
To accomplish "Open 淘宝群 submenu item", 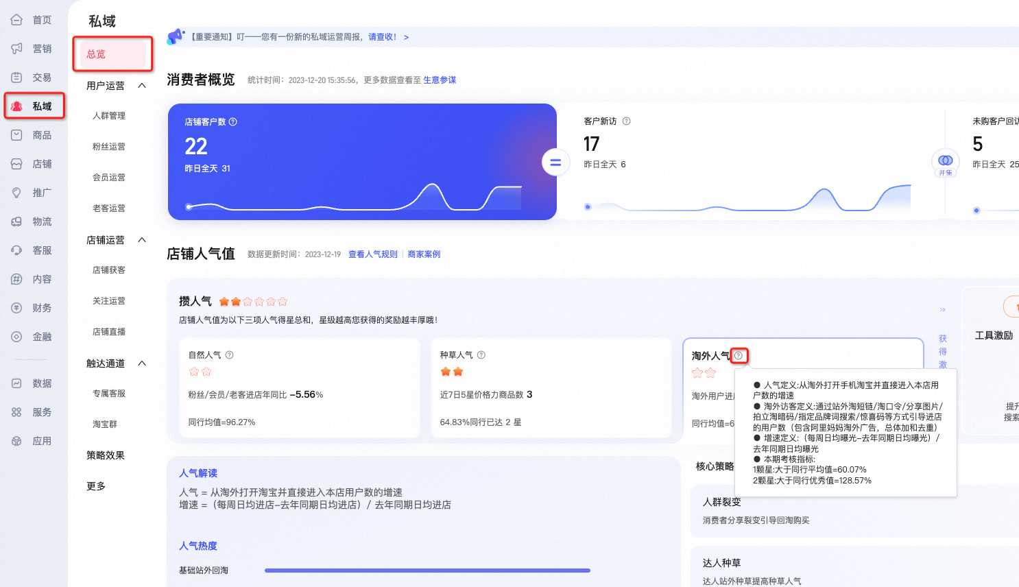I will [105, 424].
